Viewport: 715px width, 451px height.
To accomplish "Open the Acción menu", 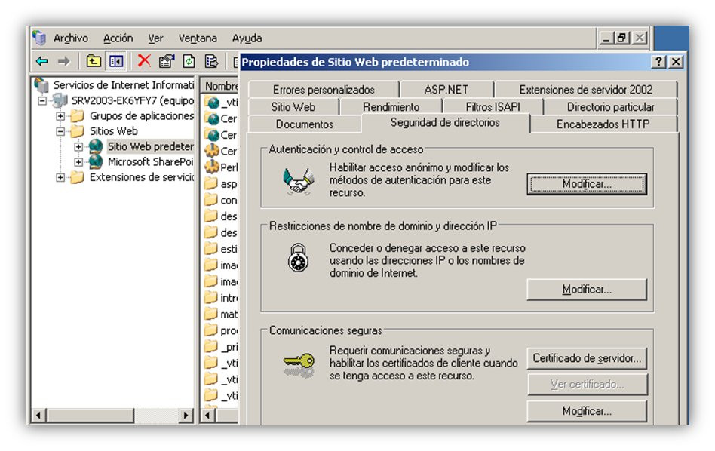I will (x=118, y=38).
